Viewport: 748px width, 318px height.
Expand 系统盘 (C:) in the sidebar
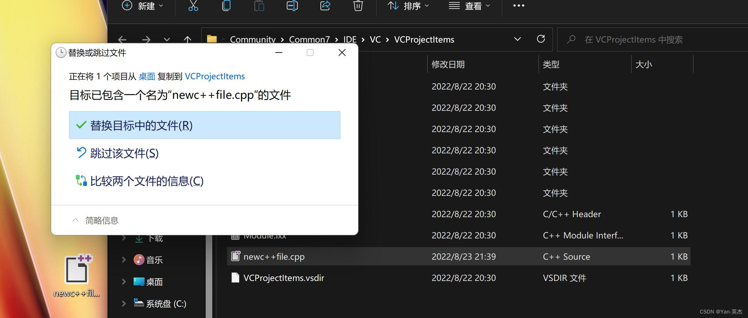point(124,304)
